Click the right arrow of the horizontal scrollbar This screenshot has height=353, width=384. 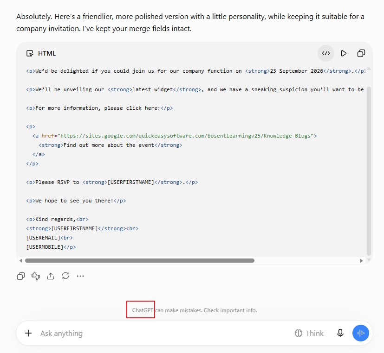[361, 261]
